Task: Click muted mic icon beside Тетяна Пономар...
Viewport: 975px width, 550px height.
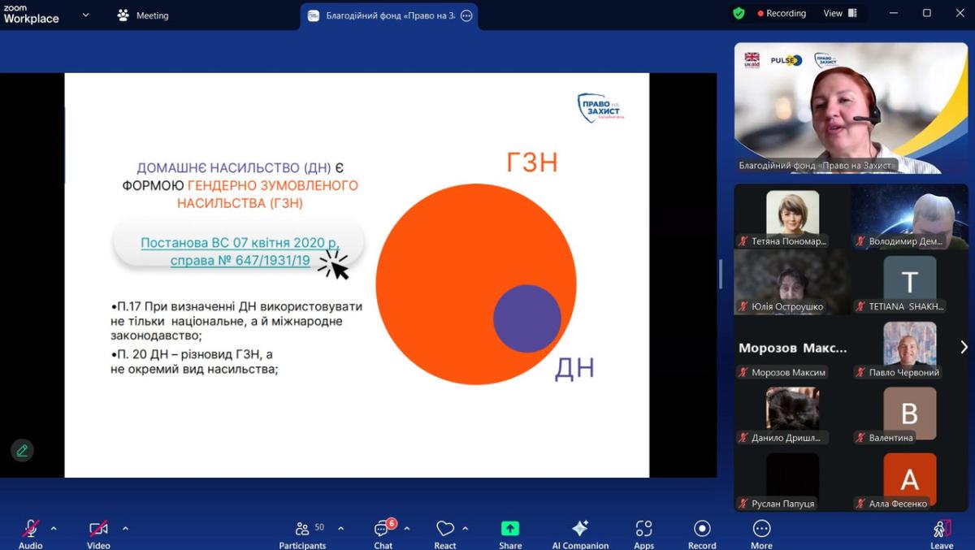Action: [743, 241]
